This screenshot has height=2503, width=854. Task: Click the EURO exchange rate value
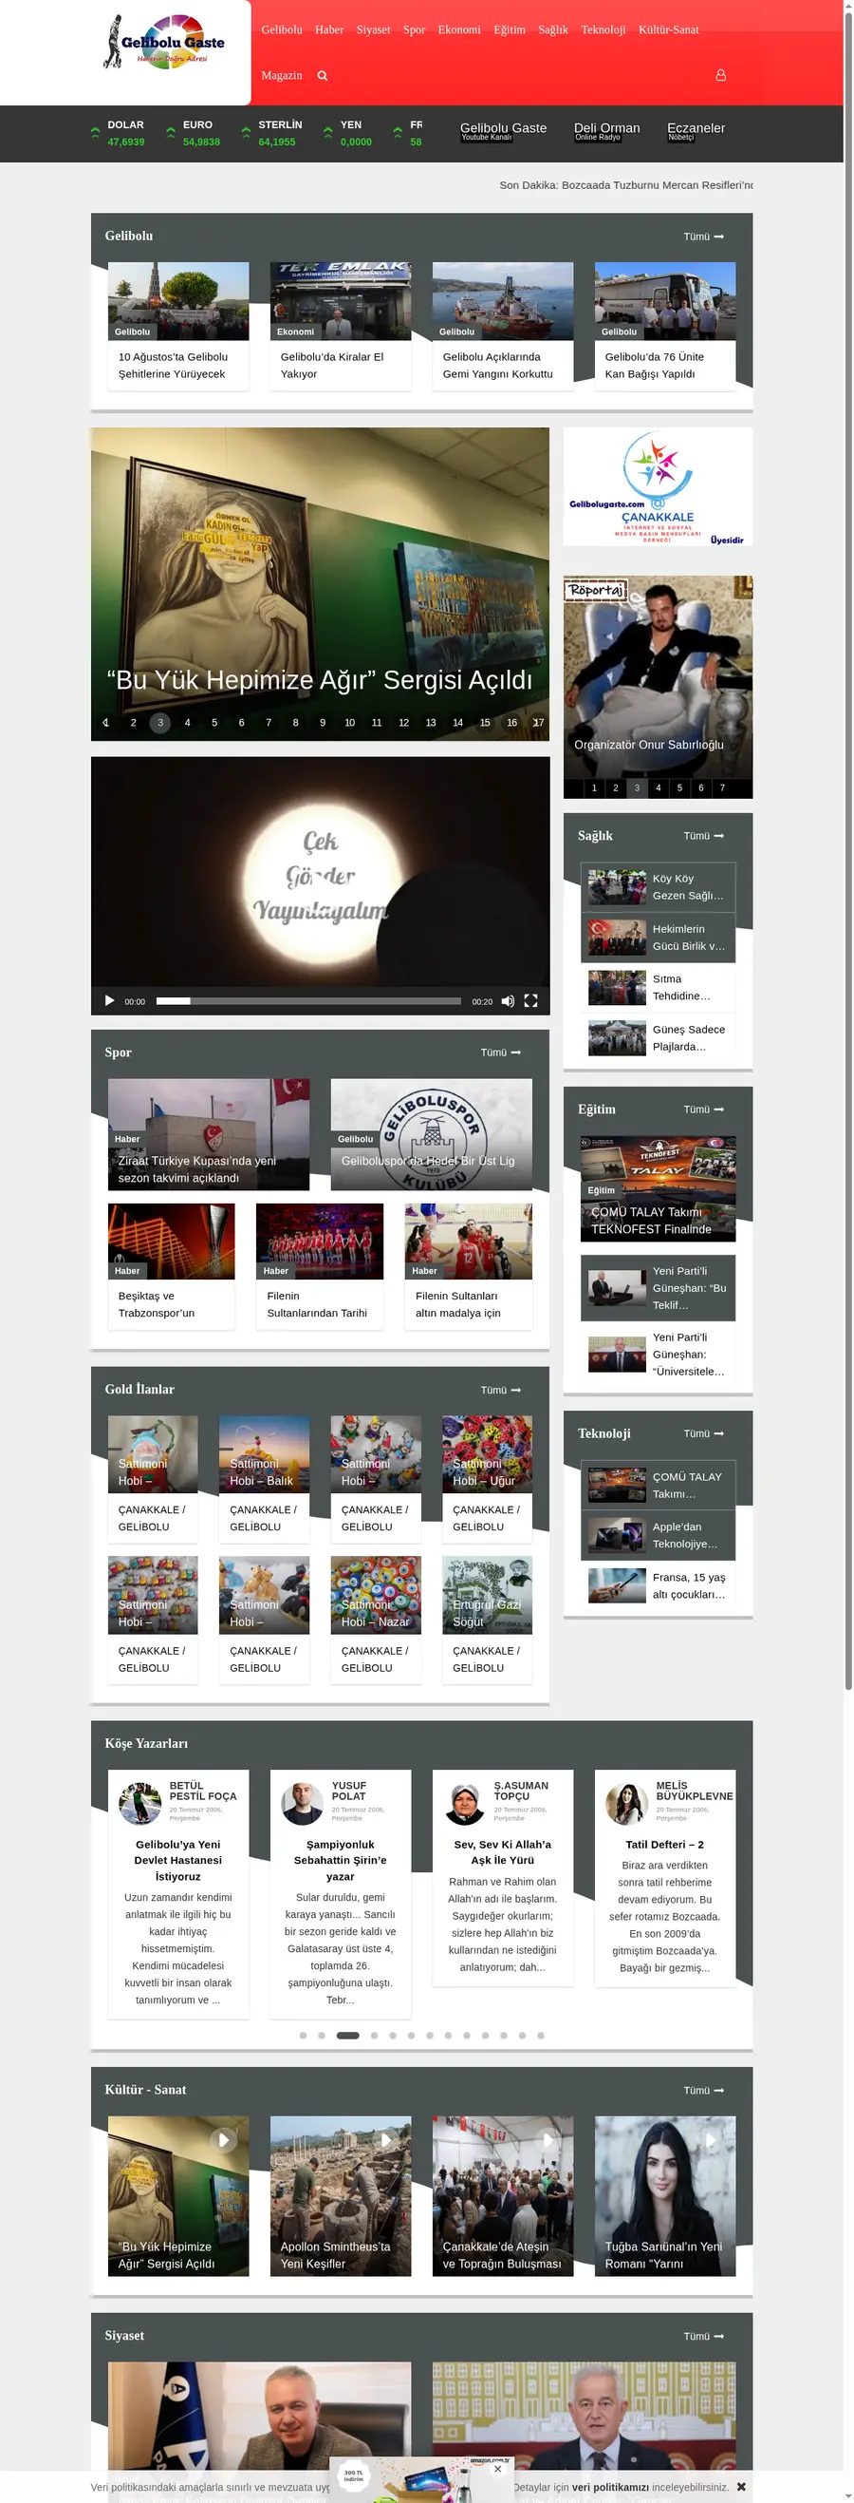click(x=202, y=142)
